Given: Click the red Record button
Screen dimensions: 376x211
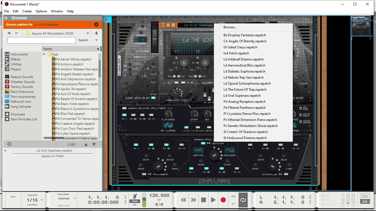Looking at the screenshot, I should pos(223,200).
